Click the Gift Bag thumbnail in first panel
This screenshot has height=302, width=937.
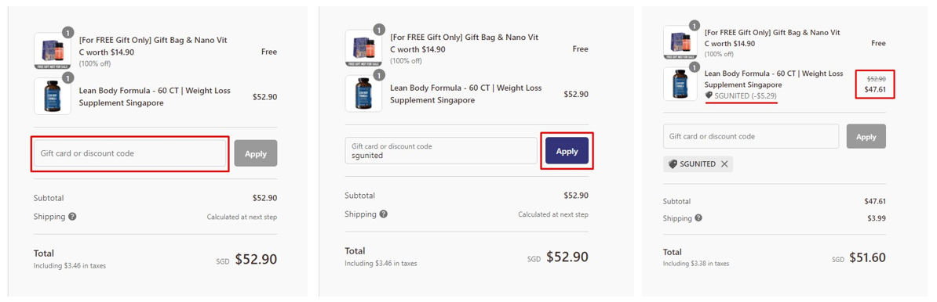(53, 51)
